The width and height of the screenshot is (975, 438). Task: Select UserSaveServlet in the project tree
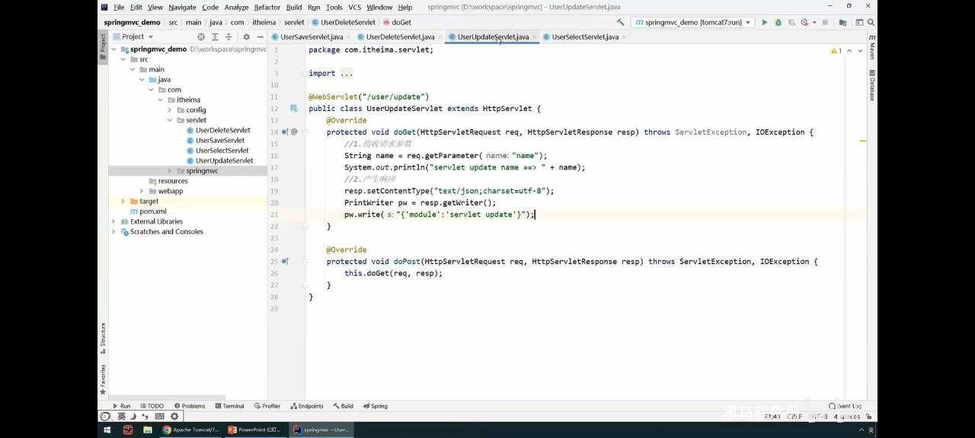(x=220, y=141)
